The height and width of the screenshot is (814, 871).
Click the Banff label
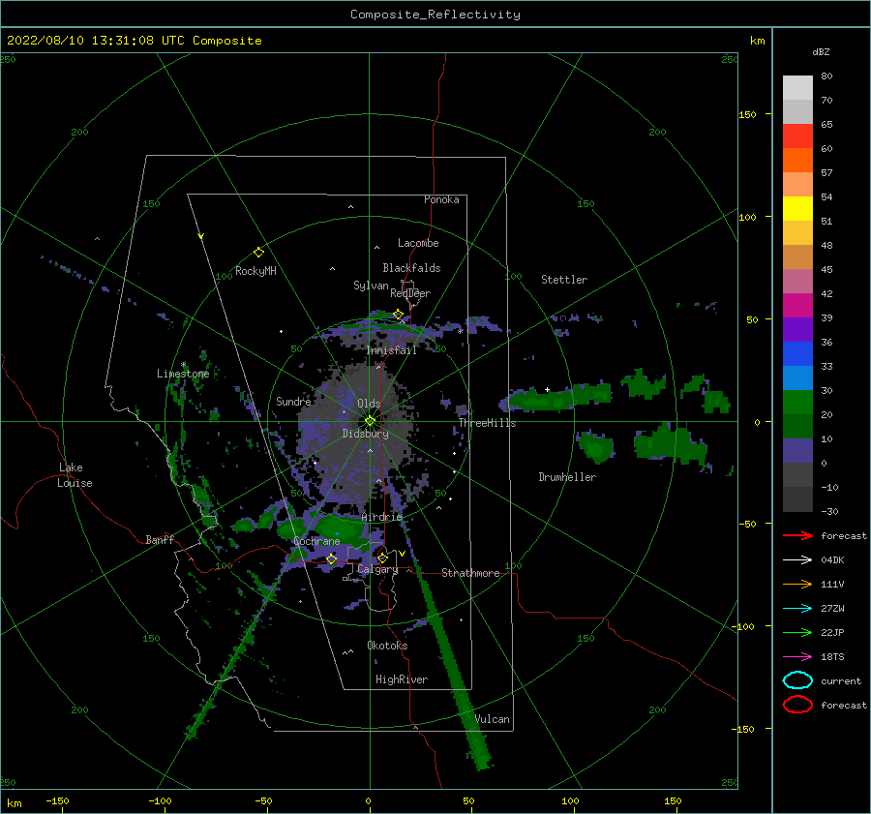[x=160, y=540]
